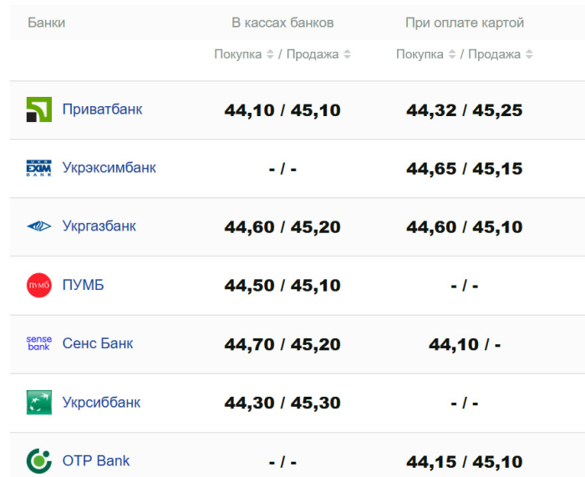Click the red ПУМБ logo icon

coord(39,285)
